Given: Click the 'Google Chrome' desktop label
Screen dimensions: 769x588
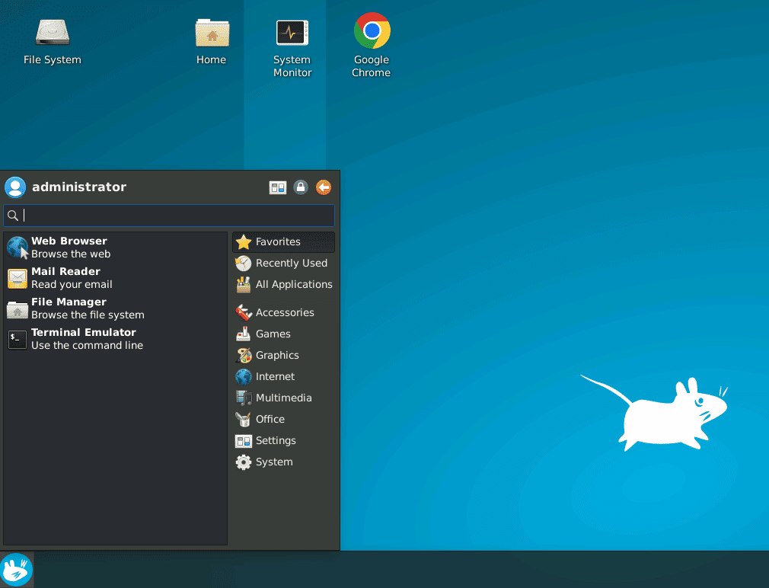Looking at the screenshot, I should click(372, 66).
